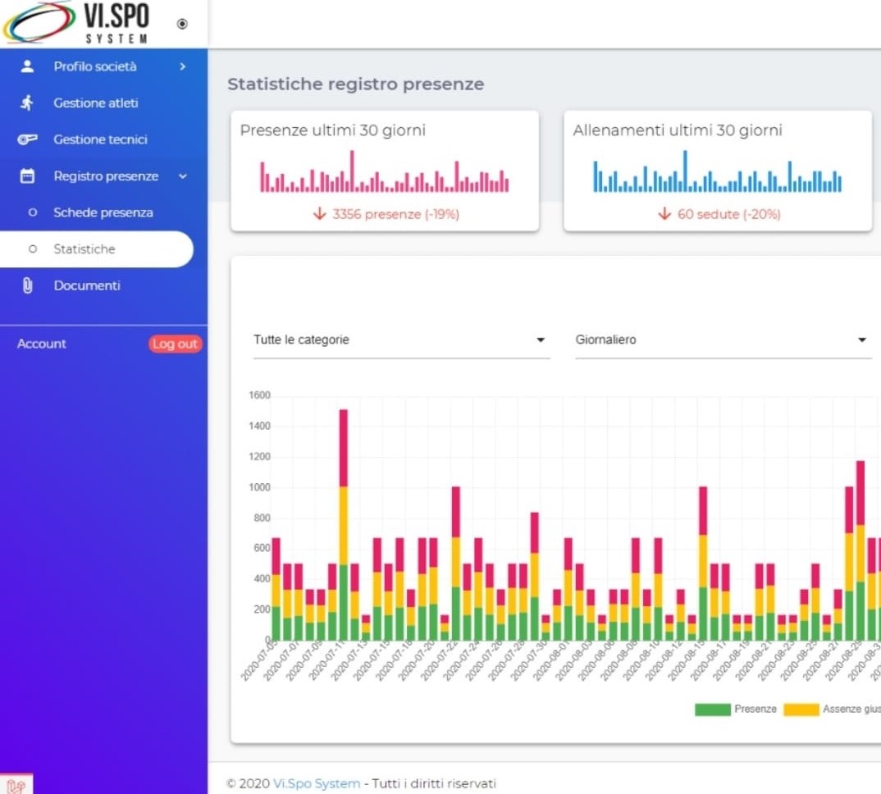Open the Profilo società menu

[x=103, y=66]
